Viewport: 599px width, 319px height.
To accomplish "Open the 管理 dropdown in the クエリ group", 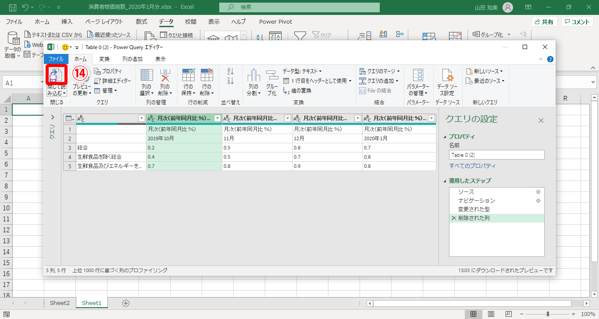I will coord(105,90).
